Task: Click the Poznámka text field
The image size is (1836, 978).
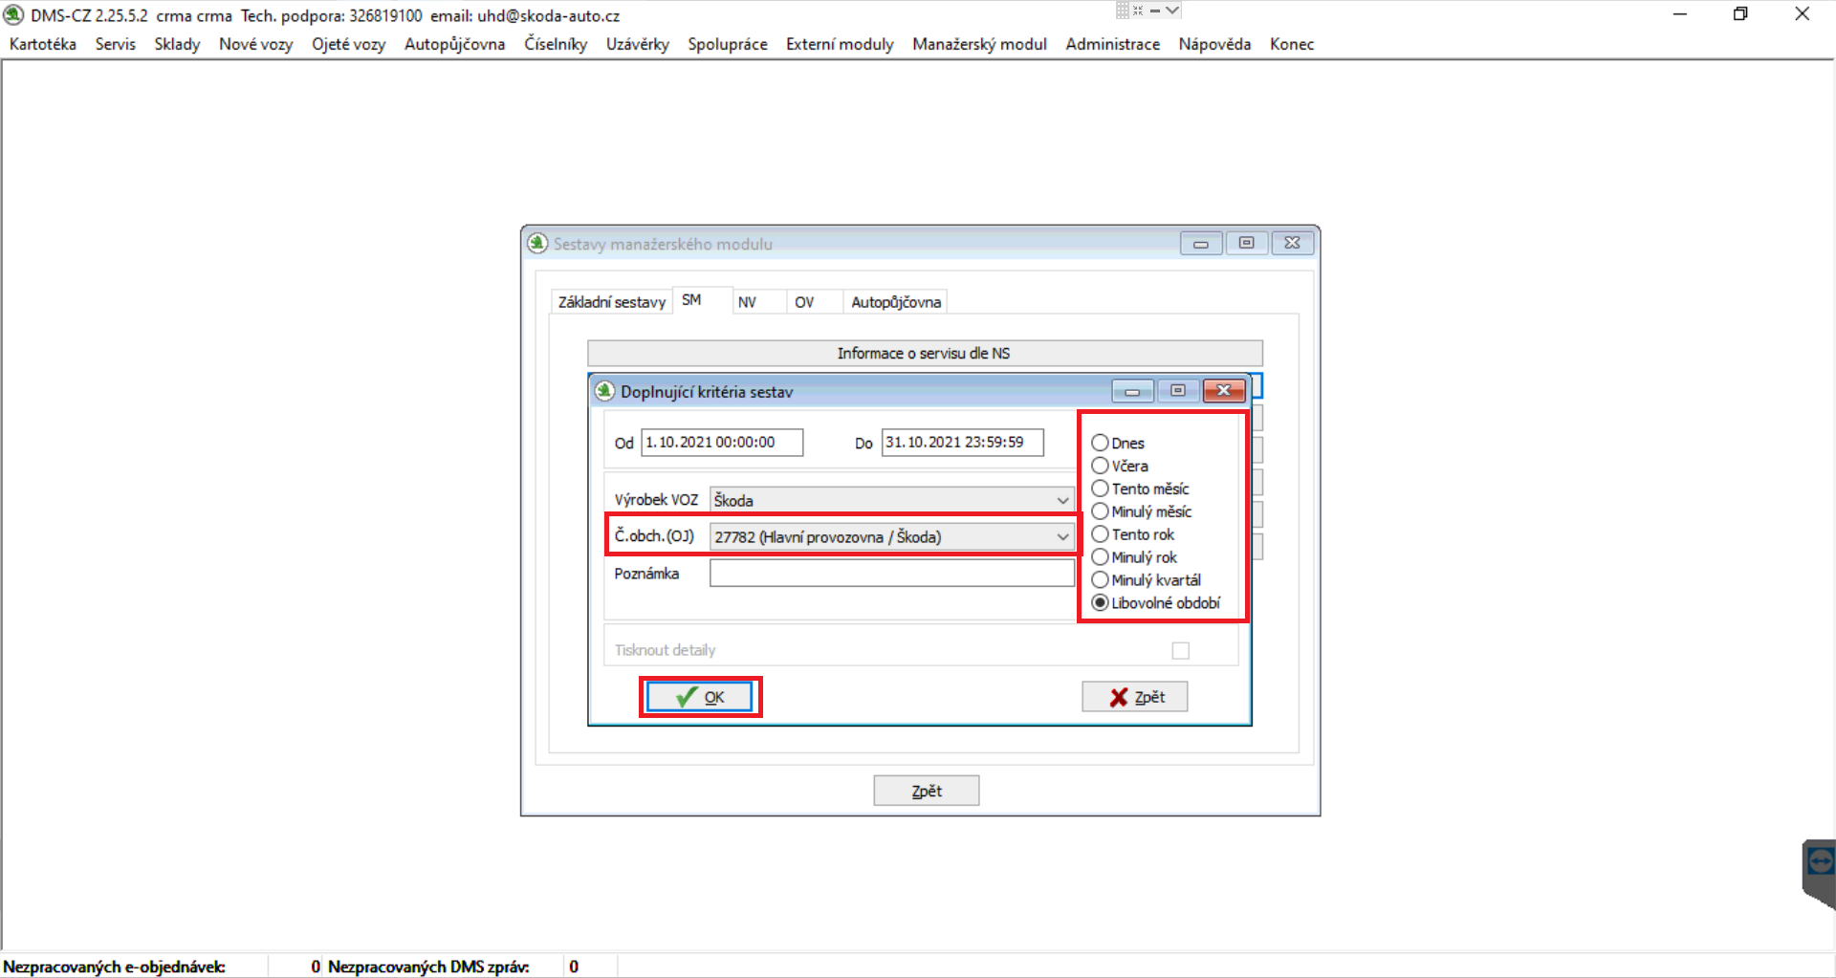Action: click(x=891, y=574)
